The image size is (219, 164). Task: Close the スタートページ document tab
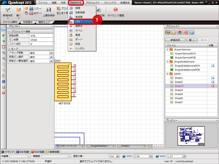(x=83, y=146)
